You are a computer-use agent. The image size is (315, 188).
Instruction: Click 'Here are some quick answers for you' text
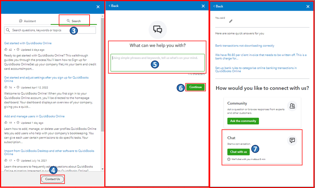pyautogui.click(x=240, y=33)
